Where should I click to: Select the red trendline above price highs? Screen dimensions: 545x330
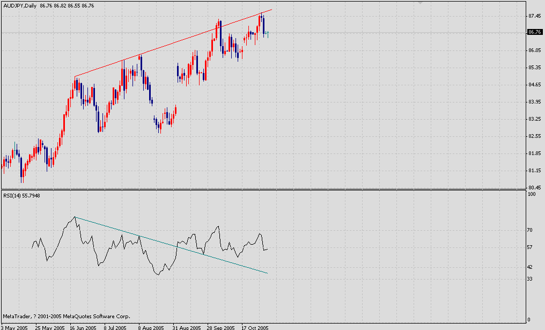click(x=174, y=43)
